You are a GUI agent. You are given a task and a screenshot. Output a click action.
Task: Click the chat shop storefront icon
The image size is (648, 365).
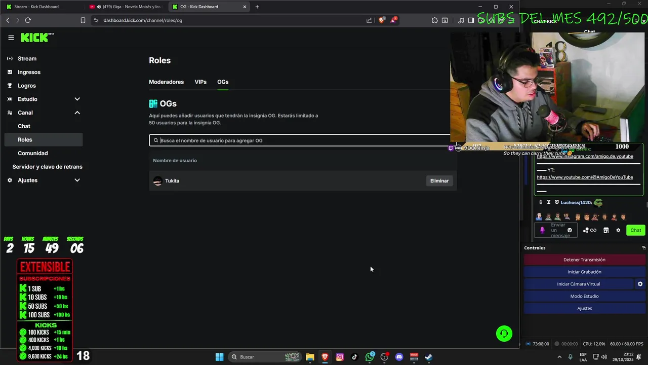coord(606,230)
